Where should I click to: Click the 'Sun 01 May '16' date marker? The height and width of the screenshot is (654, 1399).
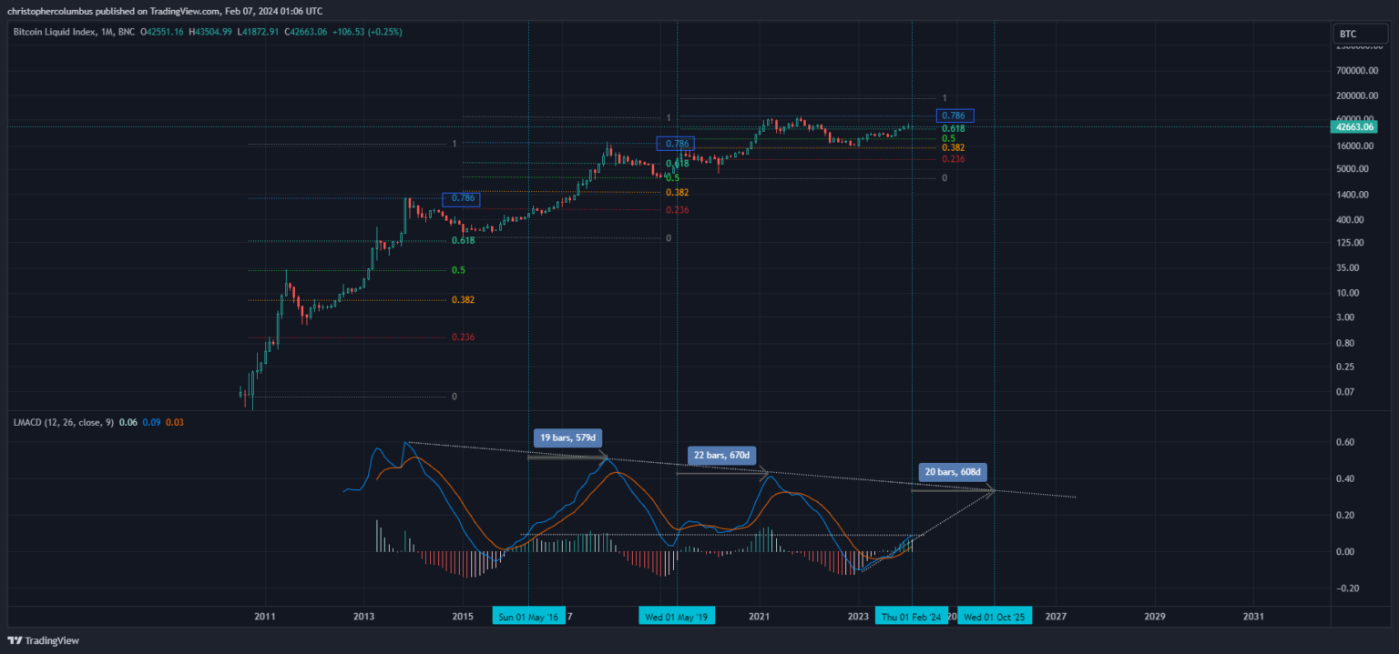(528, 616)
